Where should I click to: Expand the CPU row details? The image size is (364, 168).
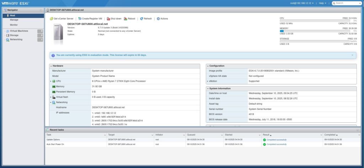(51, 81)
